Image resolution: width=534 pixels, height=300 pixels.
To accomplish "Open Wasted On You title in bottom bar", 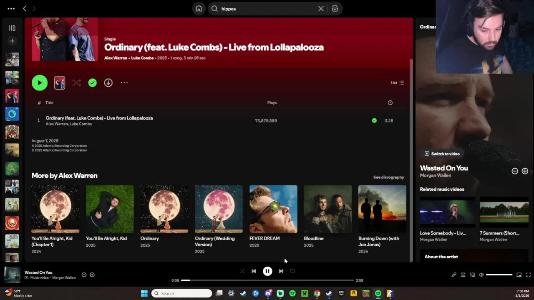I will tap(38, 272).
